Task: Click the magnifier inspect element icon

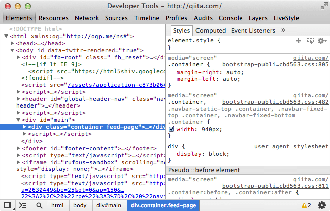Action: tap(39, 205)
